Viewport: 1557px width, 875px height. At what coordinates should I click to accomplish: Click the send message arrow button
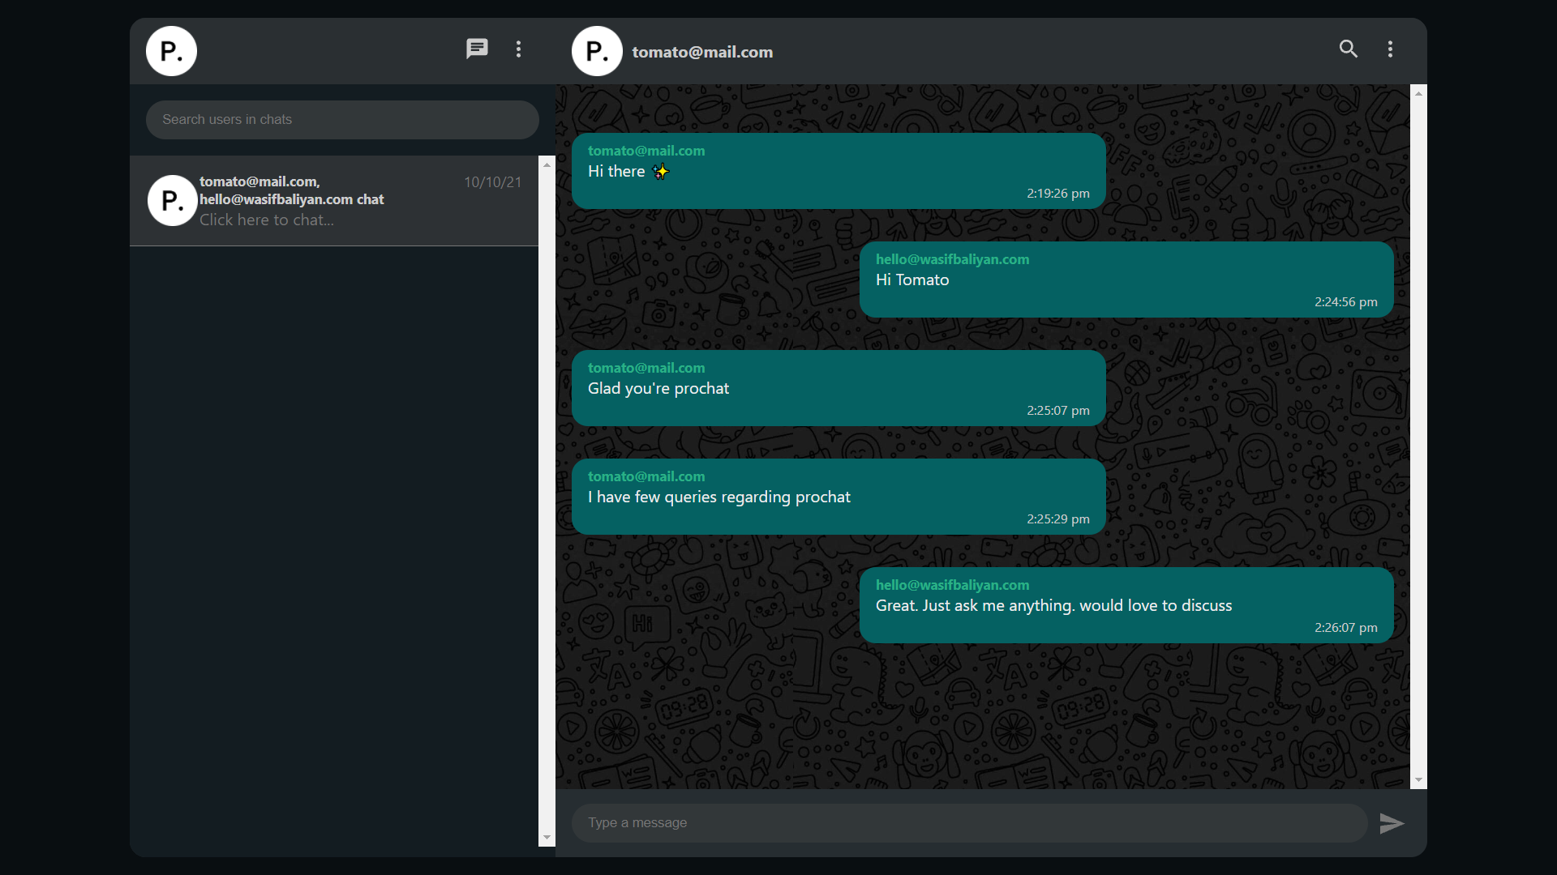[x=1392, y=822]
